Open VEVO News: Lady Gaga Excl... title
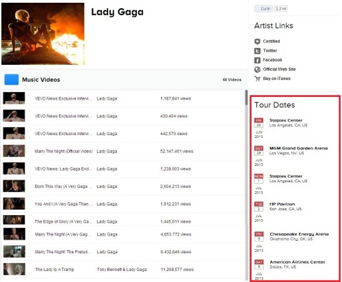Image resolution: width=342 pixels, height=282 pixels. (64, 169)
